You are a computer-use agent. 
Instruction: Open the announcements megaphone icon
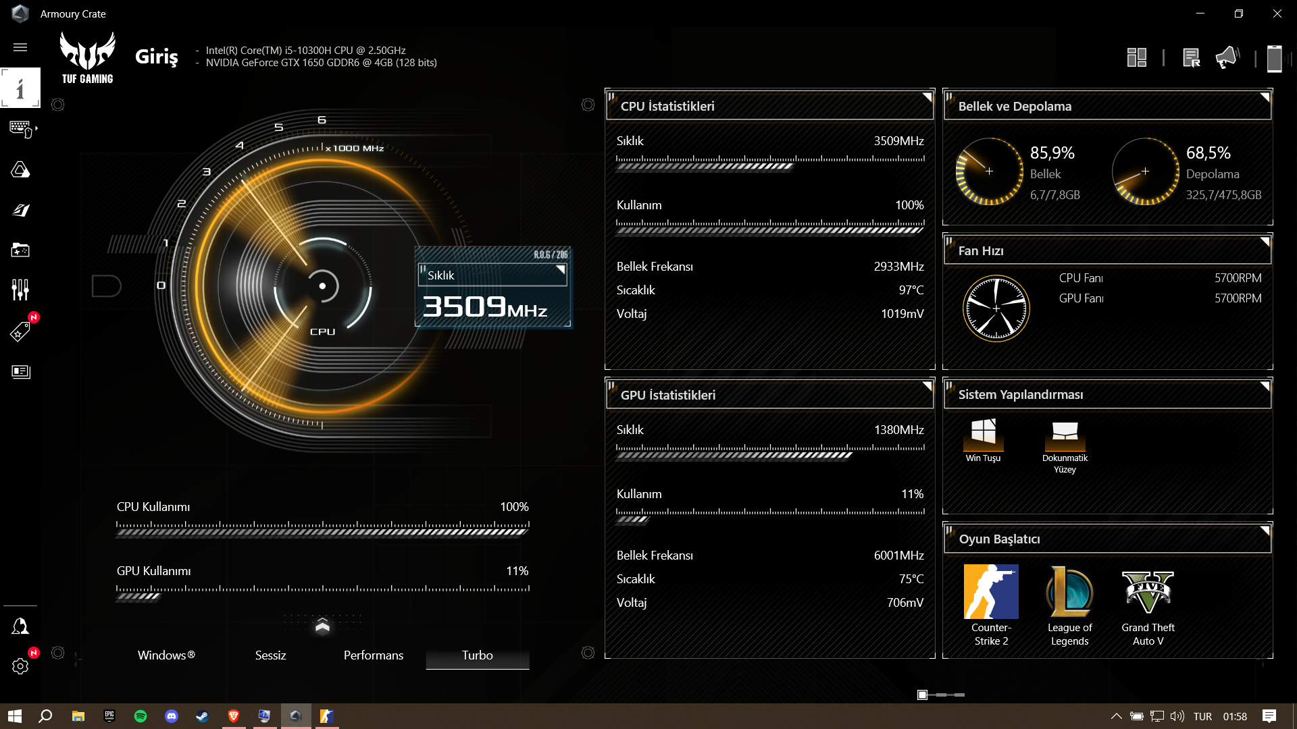[1227, 58]
